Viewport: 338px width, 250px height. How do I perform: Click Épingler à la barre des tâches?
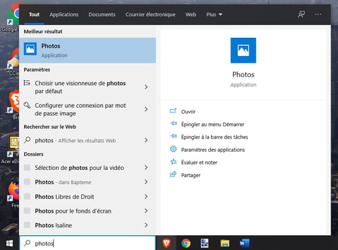point(214,137)
